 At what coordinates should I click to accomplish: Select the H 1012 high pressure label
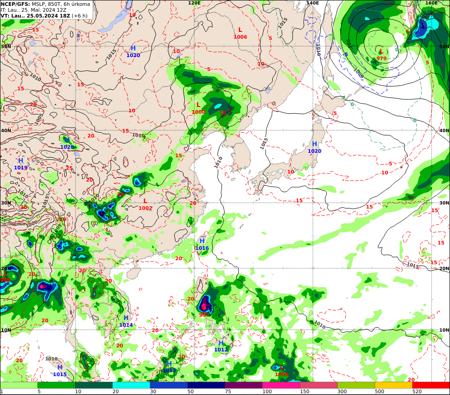221,346
